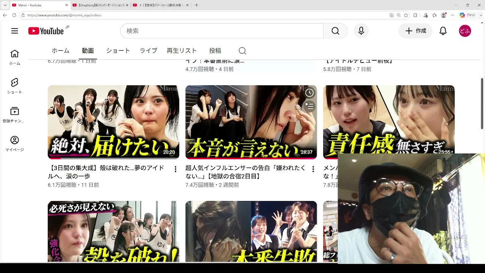Click the 作成 create button

pyautogui.click(x=415, y=31)
